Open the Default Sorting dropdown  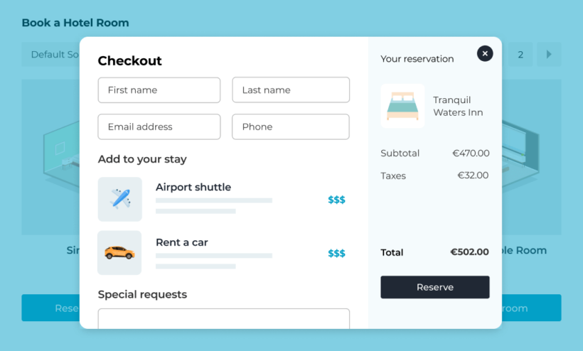[x=51, y=55]
